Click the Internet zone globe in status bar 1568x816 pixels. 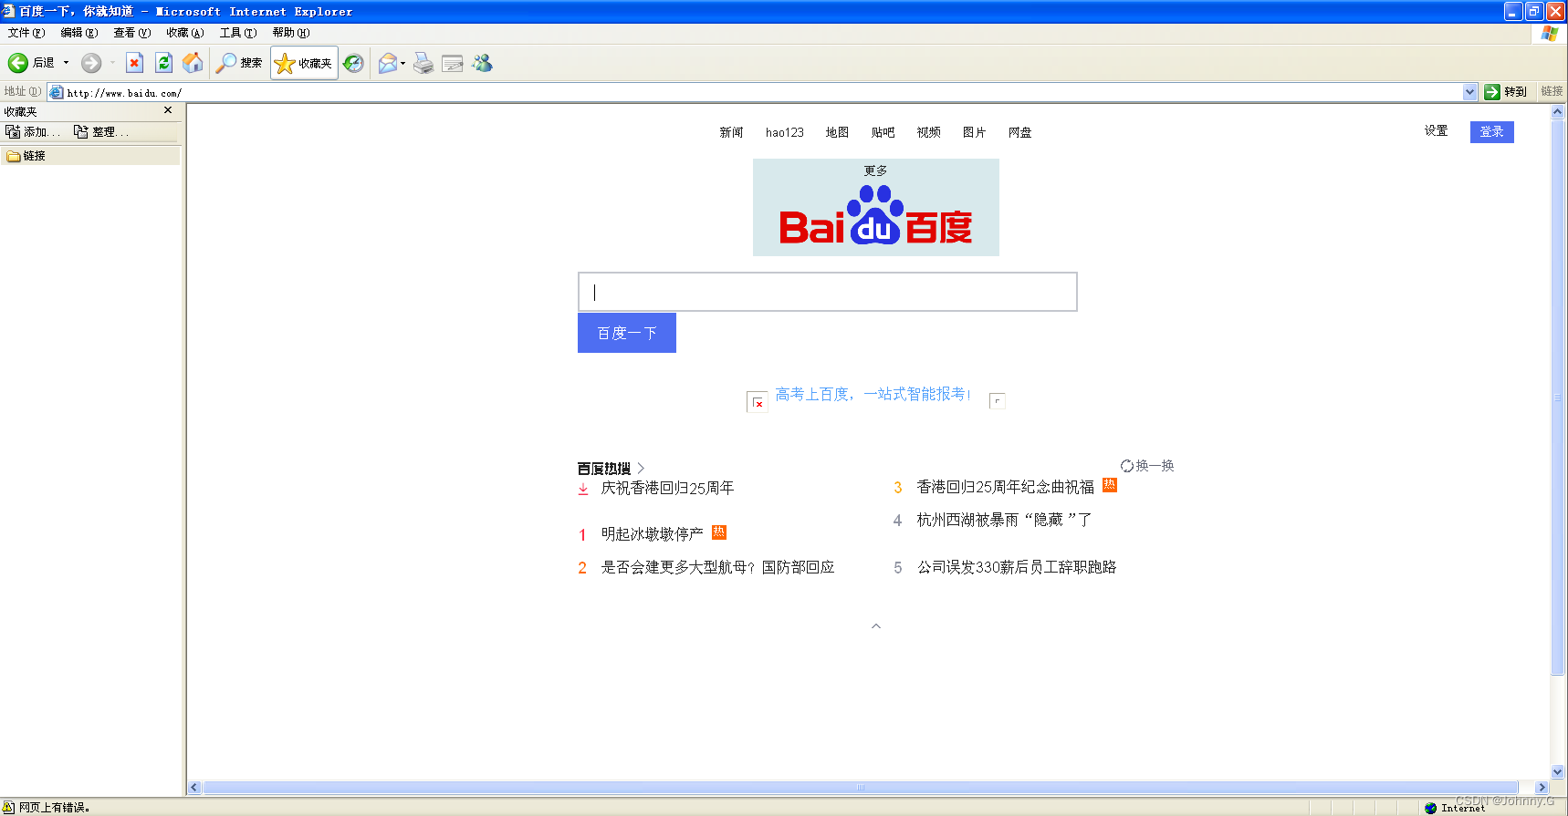1430,808
